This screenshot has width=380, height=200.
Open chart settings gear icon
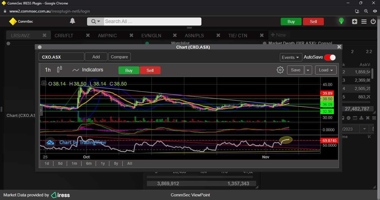pyautogui.click(x=280, y=70)
